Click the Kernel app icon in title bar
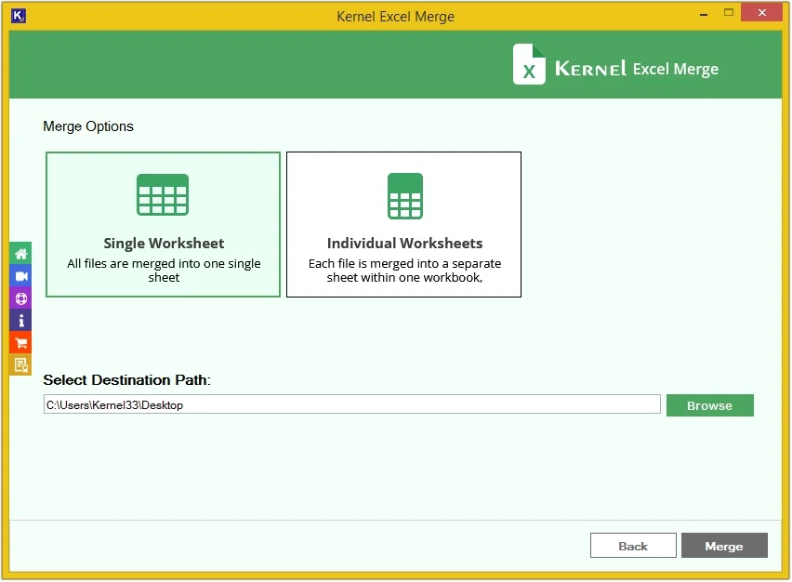This screenshot has height=582, width=792. 18,16
